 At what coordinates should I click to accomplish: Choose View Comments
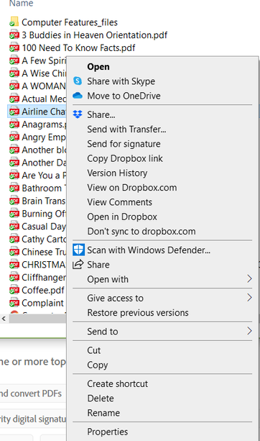pyautogui.click(x=120, y=202)
